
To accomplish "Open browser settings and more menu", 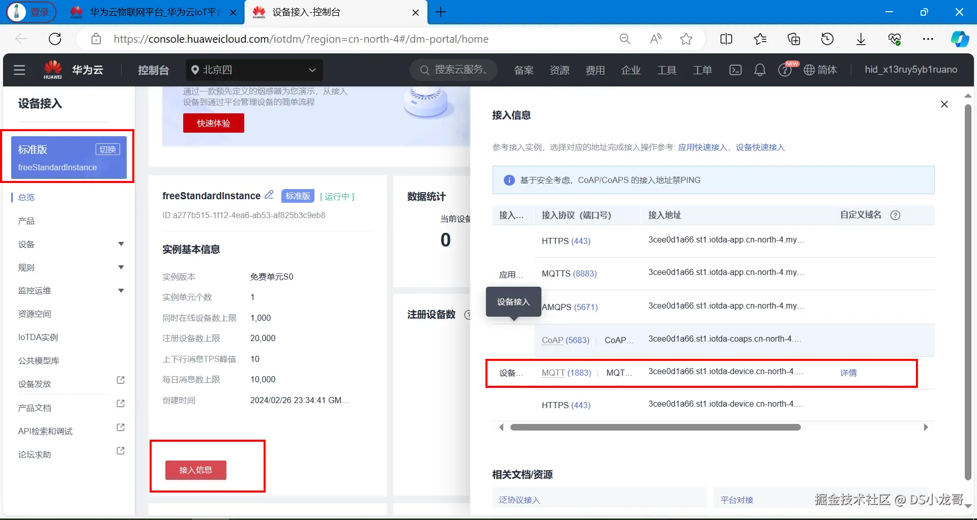I will click(x=928, y=39).
